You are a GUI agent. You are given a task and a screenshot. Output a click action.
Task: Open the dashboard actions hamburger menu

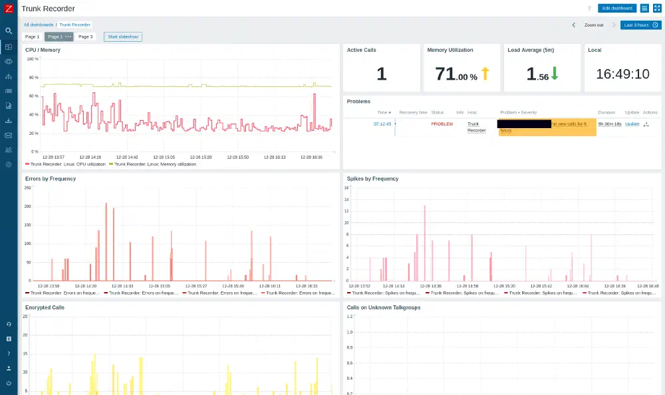[x=644, y=8]
